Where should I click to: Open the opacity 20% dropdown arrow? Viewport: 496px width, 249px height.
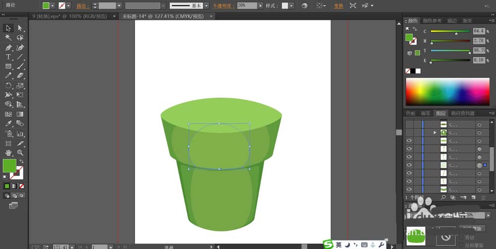(260, 6)
